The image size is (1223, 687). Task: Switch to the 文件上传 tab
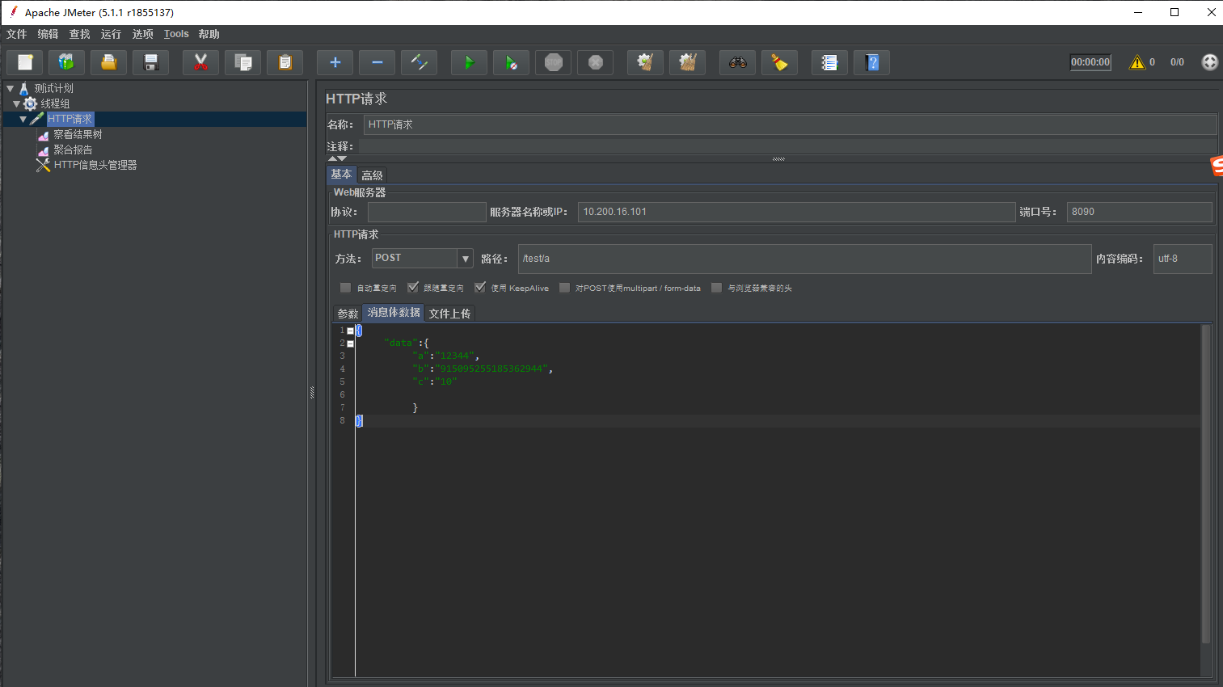pyautogui.click(x=449, y=314)
